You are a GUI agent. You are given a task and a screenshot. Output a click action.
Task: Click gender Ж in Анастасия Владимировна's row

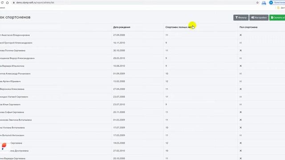(240, 35)
